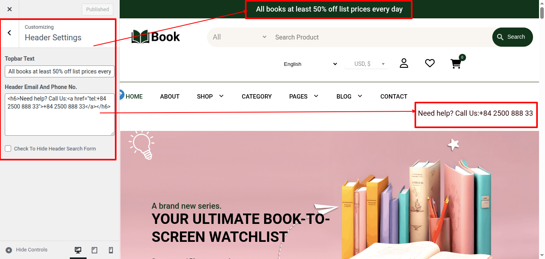The height and width of the screenshot is (259, 545).
Task: Open the English language dropdown
Action: pyautogui.click(x=310, y=64)
